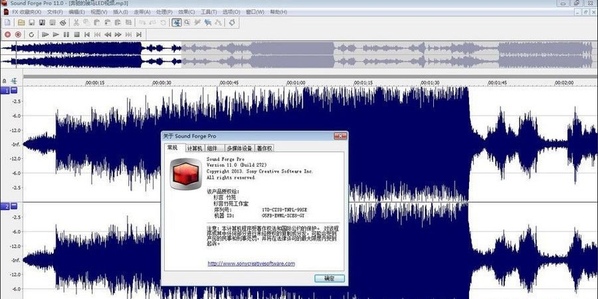Create a new file with New icon
The image size is (598, 299).
coord(7,23)
